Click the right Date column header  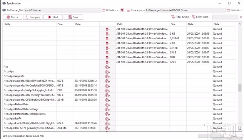pos(199,24)
